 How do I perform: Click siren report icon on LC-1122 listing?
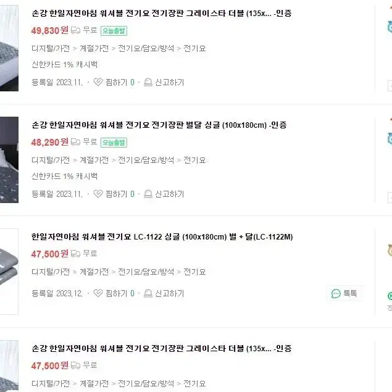[148, 293]
